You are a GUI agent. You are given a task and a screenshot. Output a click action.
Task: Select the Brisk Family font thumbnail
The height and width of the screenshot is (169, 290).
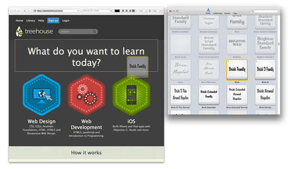[237, 70]
